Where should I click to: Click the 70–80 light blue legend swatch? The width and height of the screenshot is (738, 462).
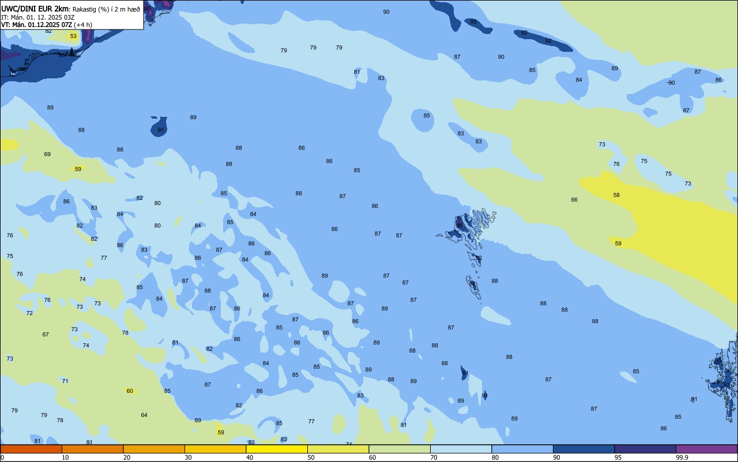click(461, 449)
